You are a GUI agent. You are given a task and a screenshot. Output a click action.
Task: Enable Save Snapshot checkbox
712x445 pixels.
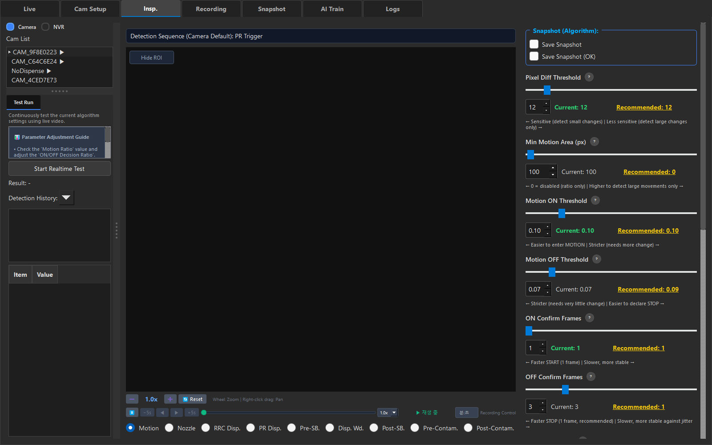534,44
